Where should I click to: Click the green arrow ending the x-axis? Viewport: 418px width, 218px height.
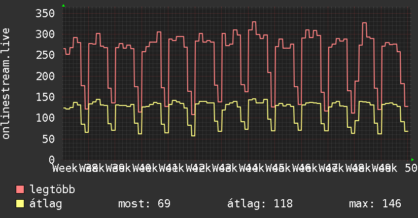(x=412, y=160)
